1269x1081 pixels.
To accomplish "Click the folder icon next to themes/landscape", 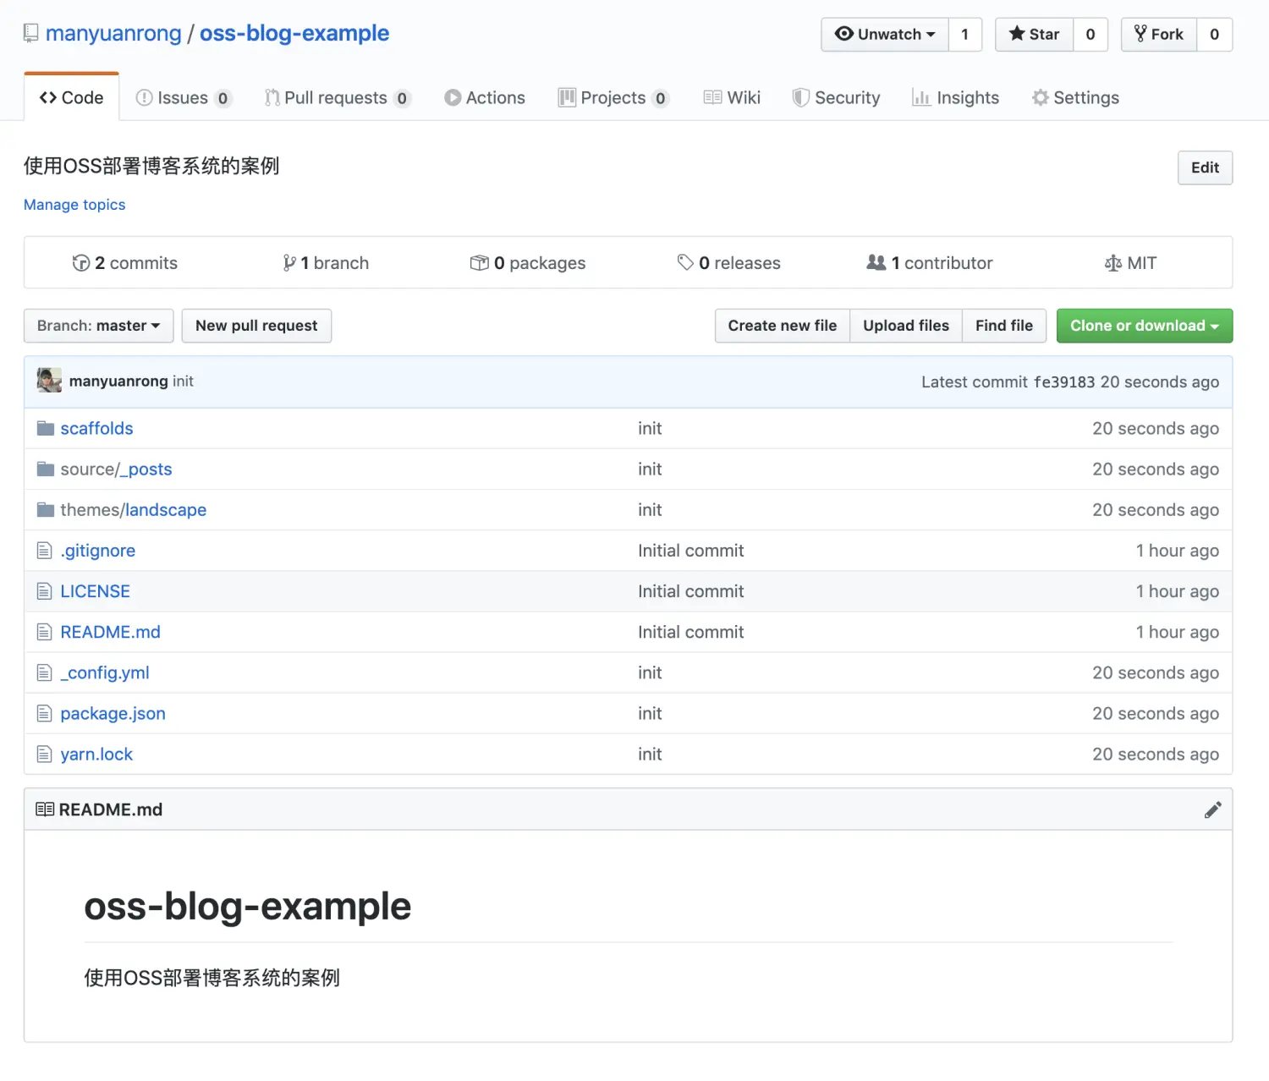I will coord(46,510).
